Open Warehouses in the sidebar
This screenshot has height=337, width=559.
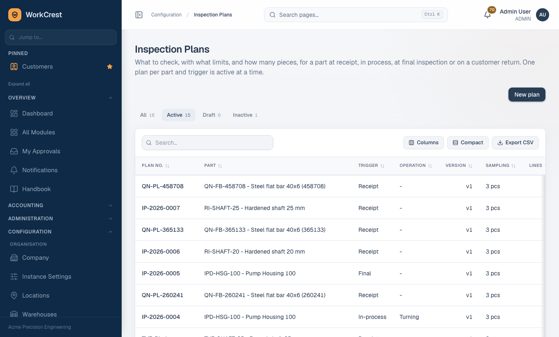pos(61,314)
